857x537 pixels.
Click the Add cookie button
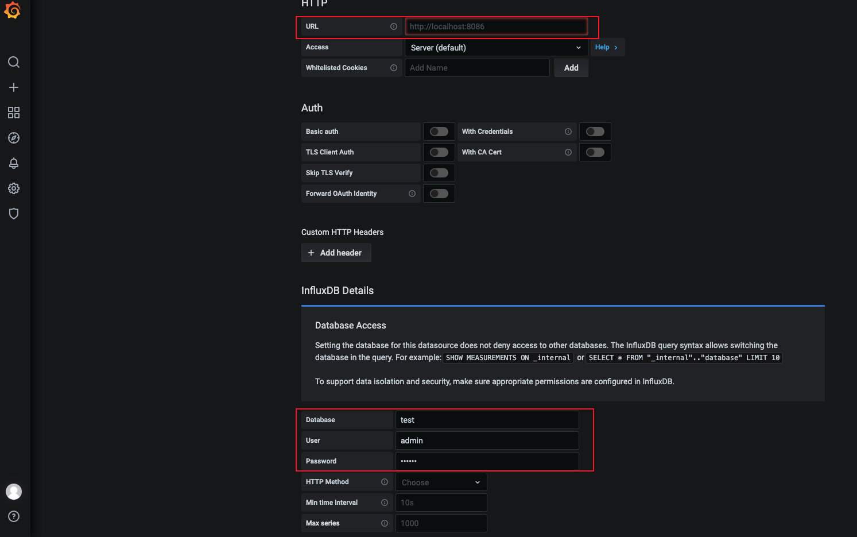[x=571, y=68]
